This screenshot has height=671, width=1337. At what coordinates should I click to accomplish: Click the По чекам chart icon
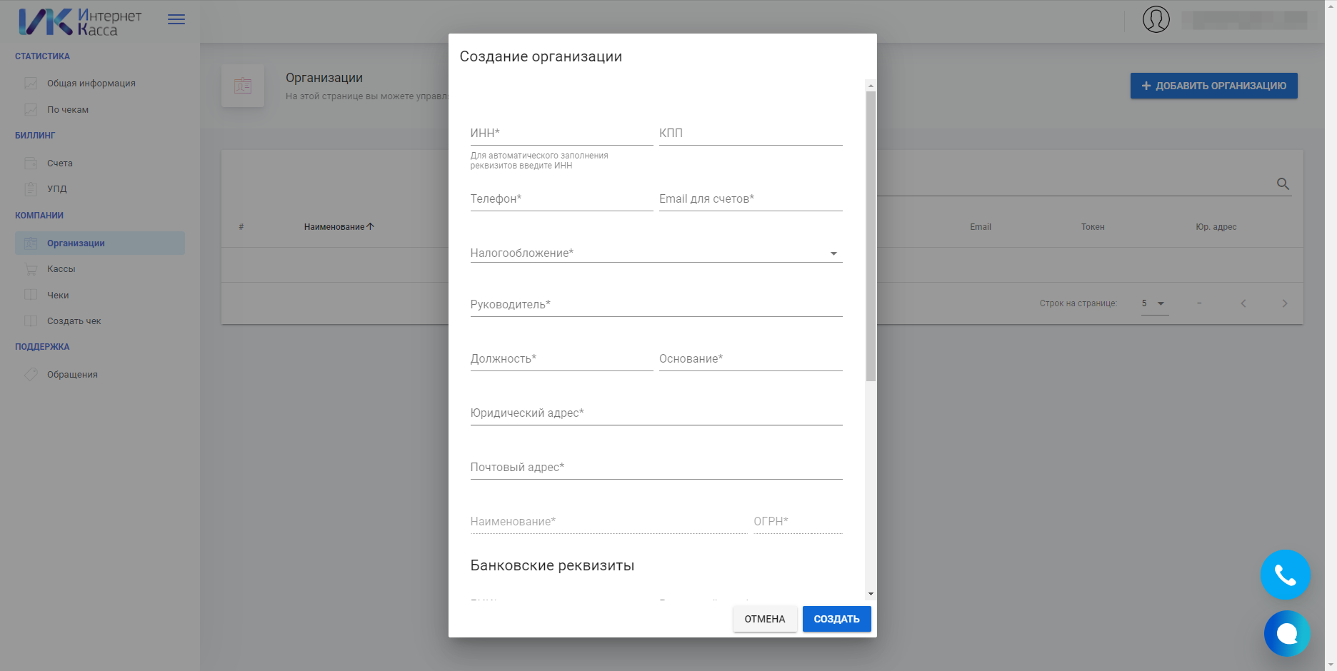pos(31,110)
